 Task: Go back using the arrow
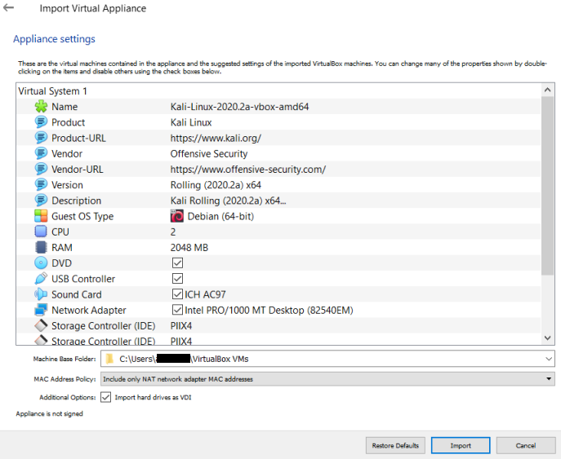(x=8, y=7)
